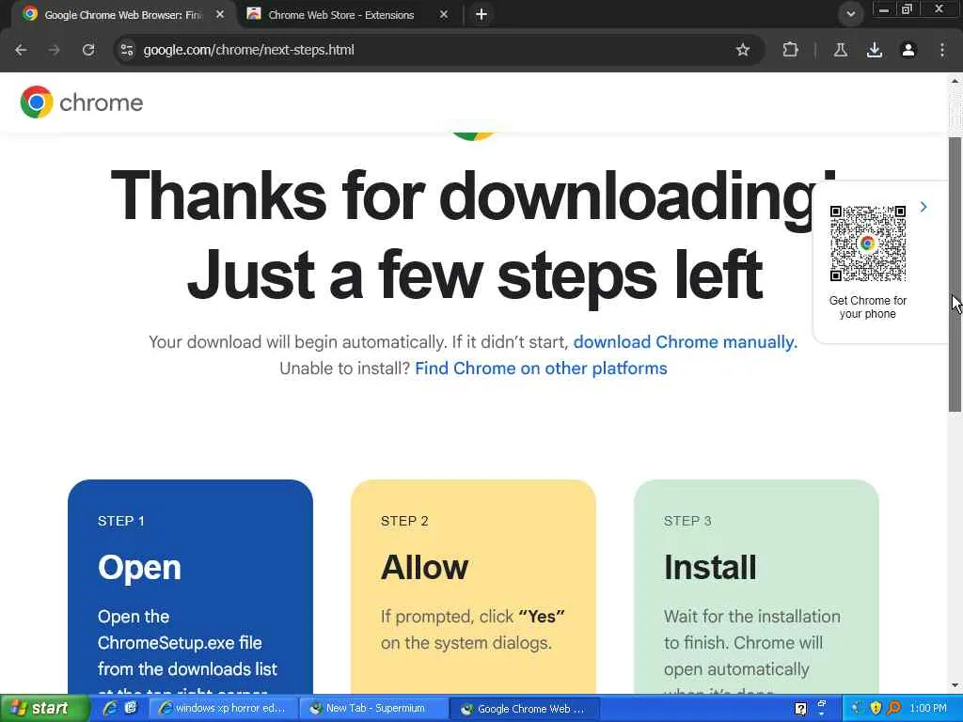963x722 pixels.
Task: Launch Internet Explorer from Quick Launch
Action: 110,709
